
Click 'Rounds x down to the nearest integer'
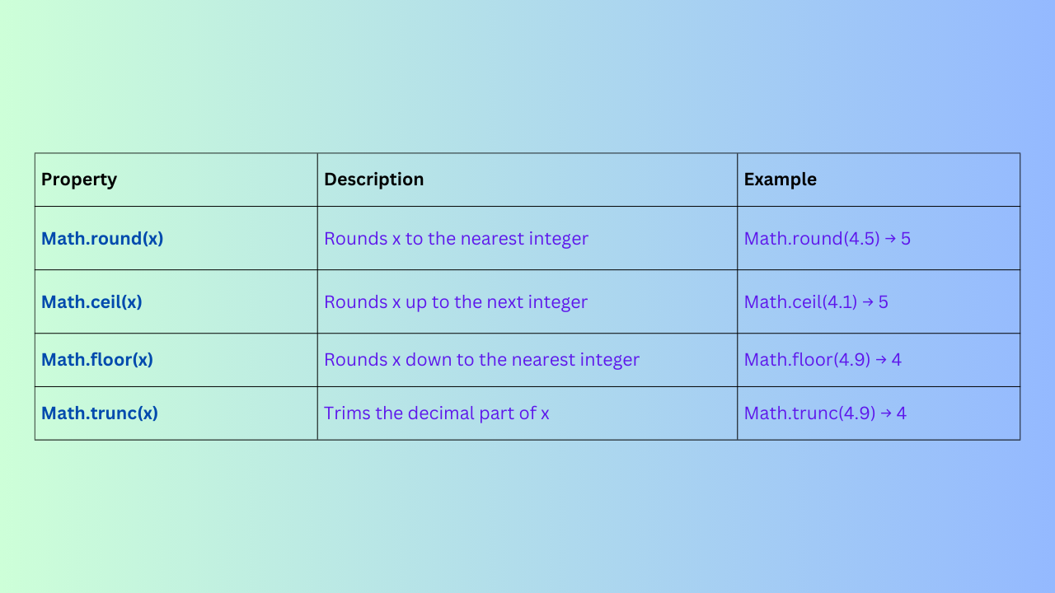point(481,360)
